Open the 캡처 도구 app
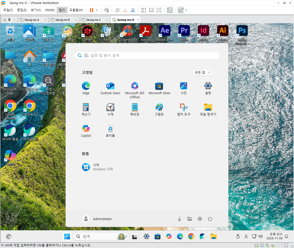The height and width of the screenshot is (248, 294). (x=184, y=109)
